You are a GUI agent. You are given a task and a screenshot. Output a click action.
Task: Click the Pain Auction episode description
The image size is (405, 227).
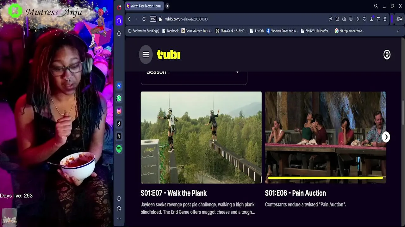pos(305,205)
